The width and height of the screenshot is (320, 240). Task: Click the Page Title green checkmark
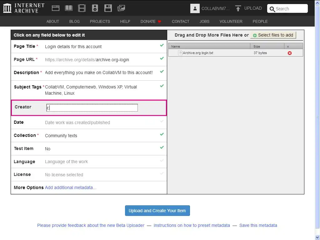click(x=162, y=45)
